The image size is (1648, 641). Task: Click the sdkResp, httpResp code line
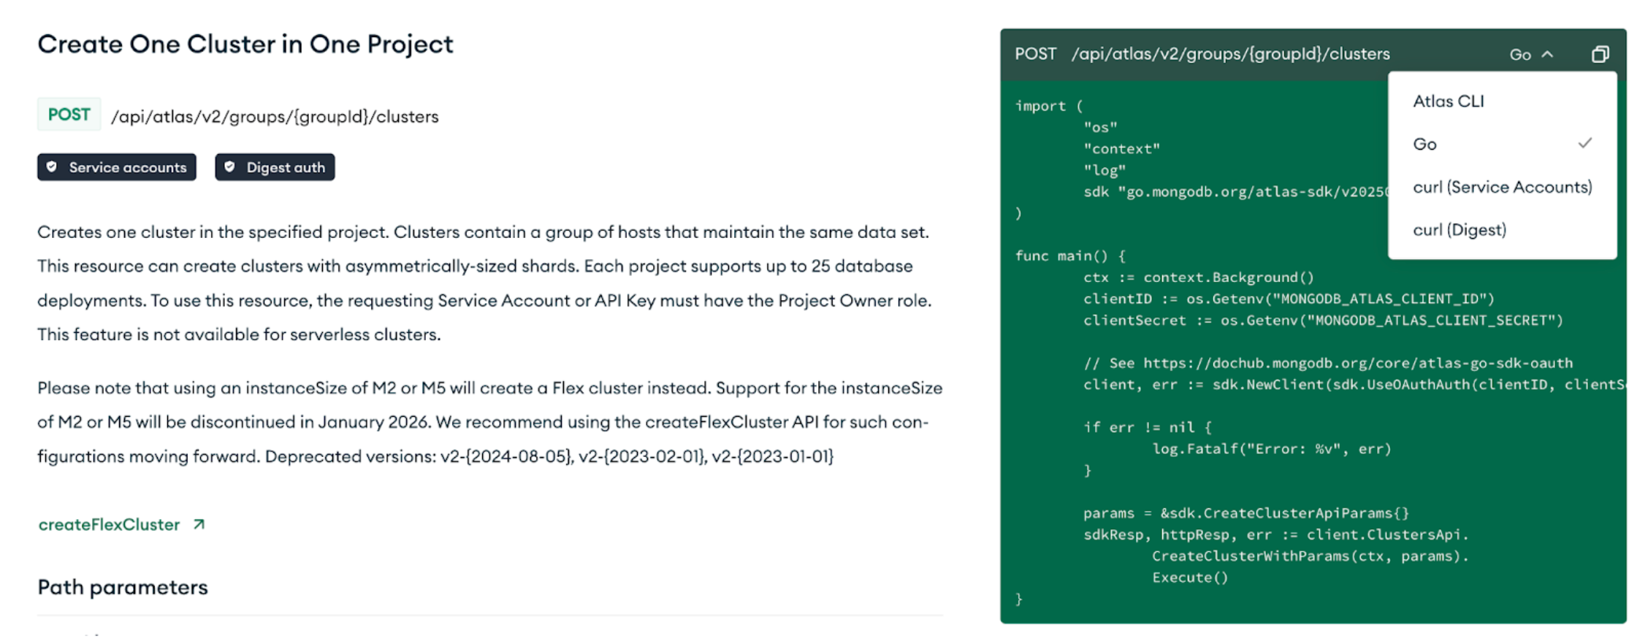tap(1275, 535)
